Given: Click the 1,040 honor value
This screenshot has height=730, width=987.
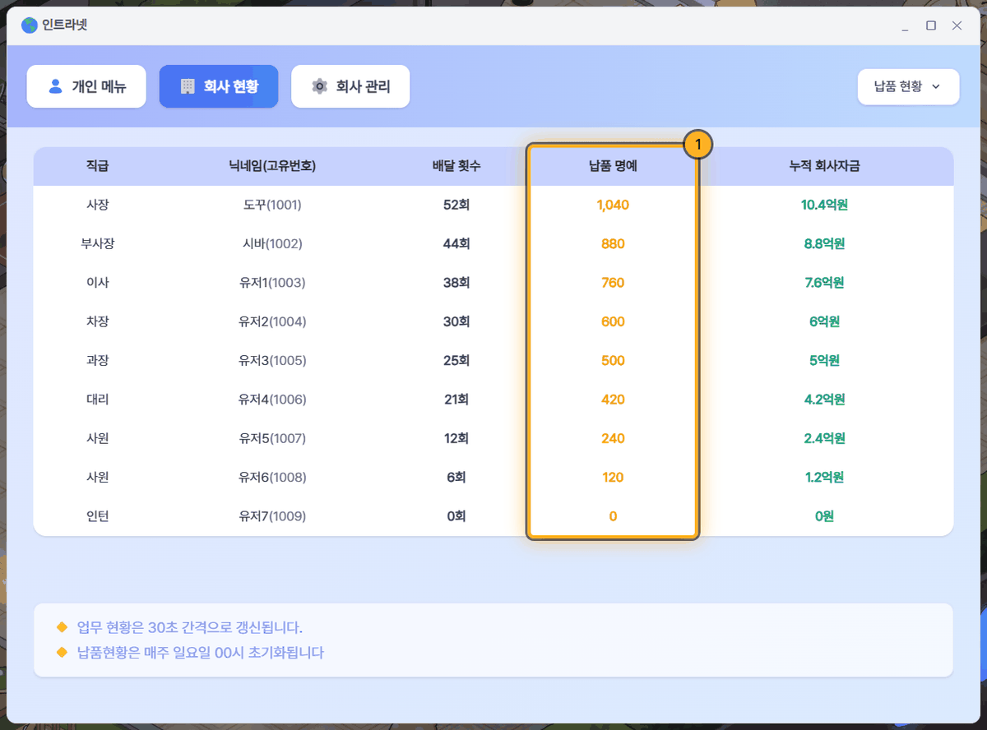Looking at the screenshot, I should (x=613, y=205).
